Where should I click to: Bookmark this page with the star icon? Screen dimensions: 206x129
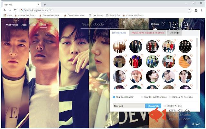pyautogui.click(x=190, y=10)
